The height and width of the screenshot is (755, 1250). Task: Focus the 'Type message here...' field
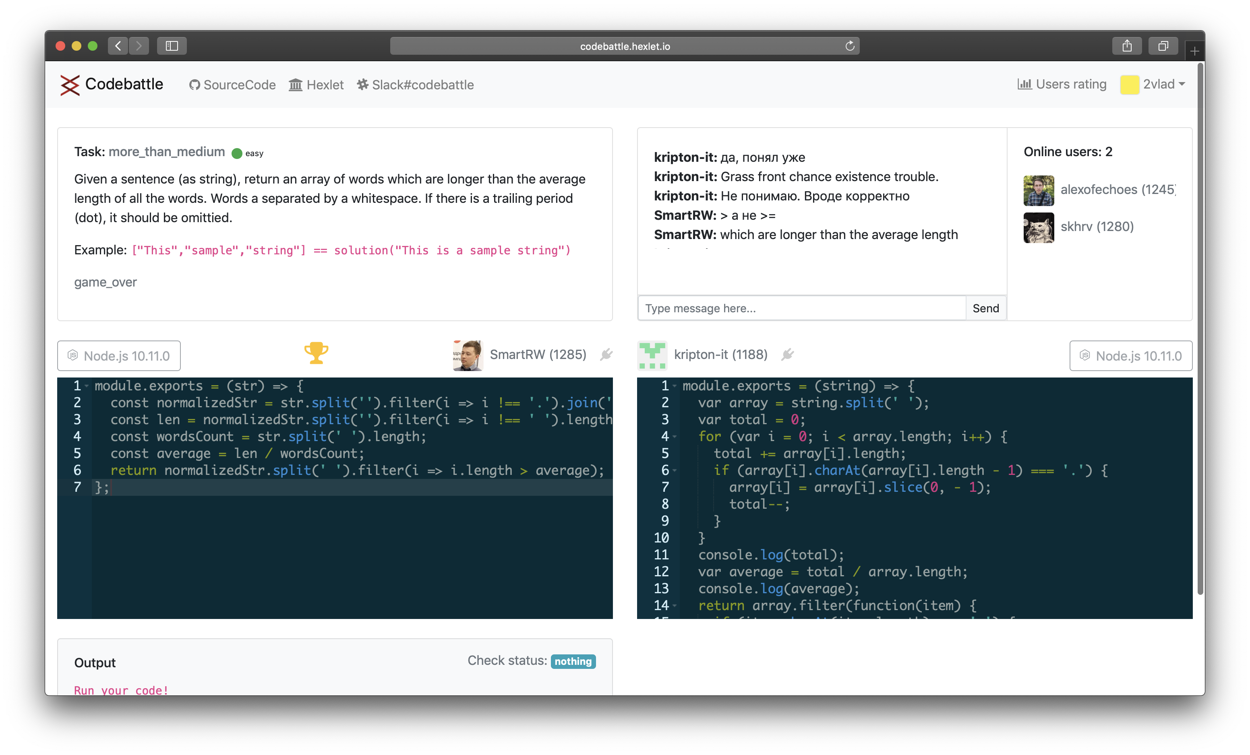coord(801,308)
